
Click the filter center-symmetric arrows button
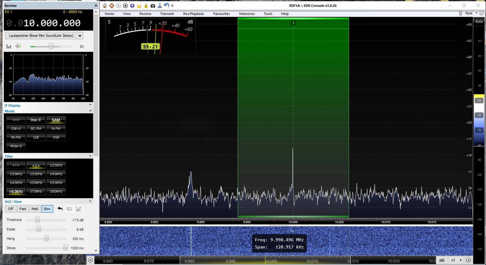coord(36,165)
